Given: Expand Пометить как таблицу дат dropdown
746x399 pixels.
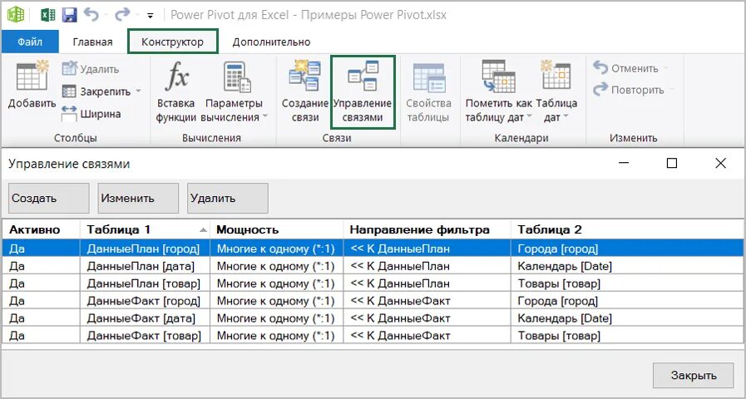Looking at the screenshot, I should 528,117.
